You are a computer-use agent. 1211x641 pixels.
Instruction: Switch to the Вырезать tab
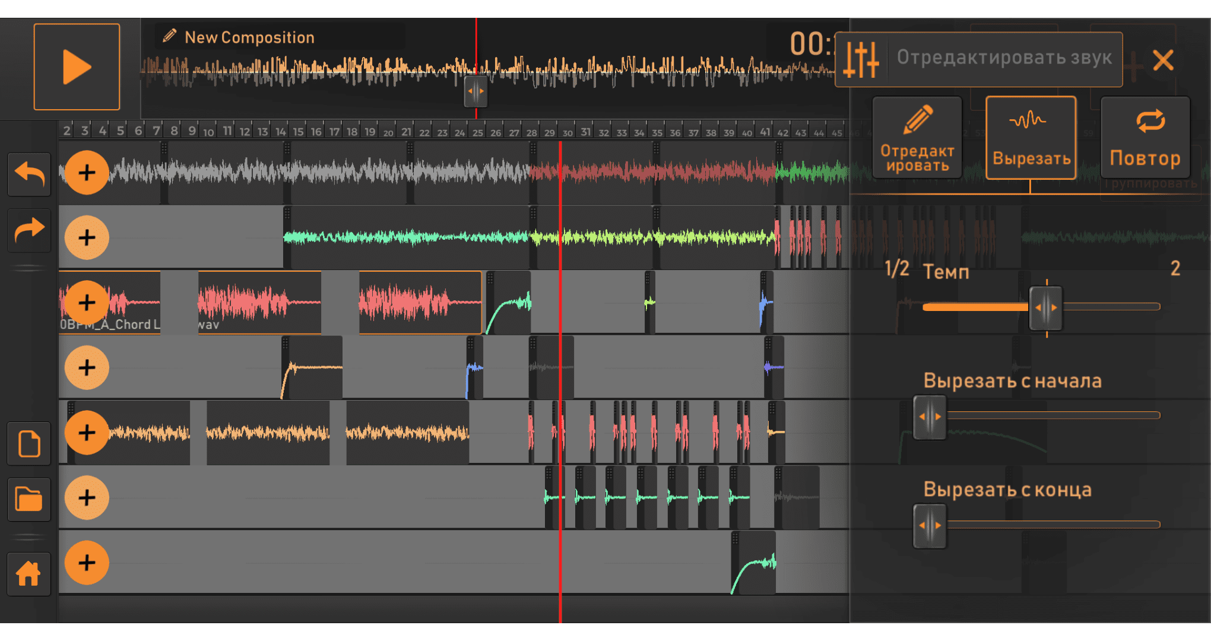pyautogui.click(x=1031, y=138)
